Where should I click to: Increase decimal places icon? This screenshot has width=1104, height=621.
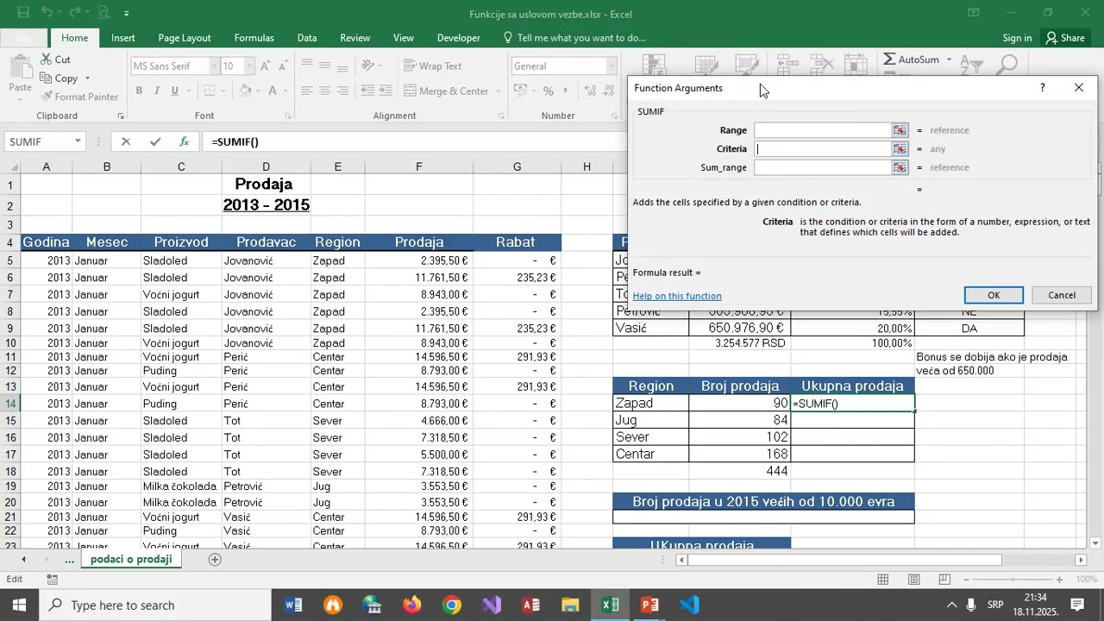pyautogui.click(x=589, y=91)
